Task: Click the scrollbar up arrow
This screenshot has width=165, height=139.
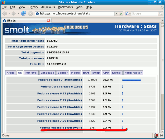Action: coord(163,25)
